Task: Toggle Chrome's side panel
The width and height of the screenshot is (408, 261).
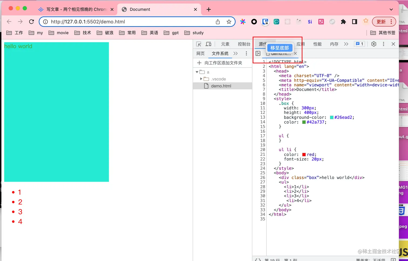Action: tap(355, 22)
